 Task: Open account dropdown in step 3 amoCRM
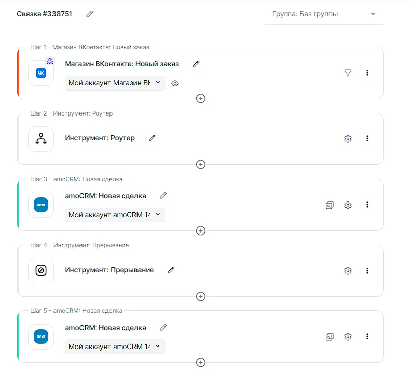point(115,215)
